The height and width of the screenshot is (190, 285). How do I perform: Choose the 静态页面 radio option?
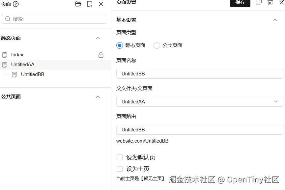[120, 45]
